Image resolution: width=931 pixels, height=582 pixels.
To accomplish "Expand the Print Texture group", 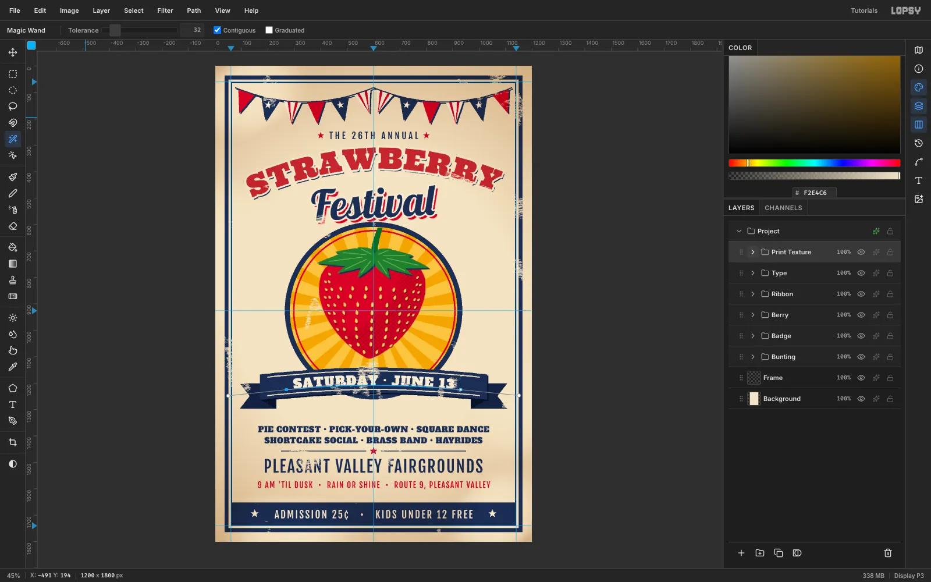I will tap(753, 252).
